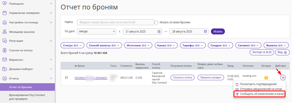Open booking number link 20250823-…-1200204651
Viewport: 292px width, 103px height.
[x=91, y=78]
